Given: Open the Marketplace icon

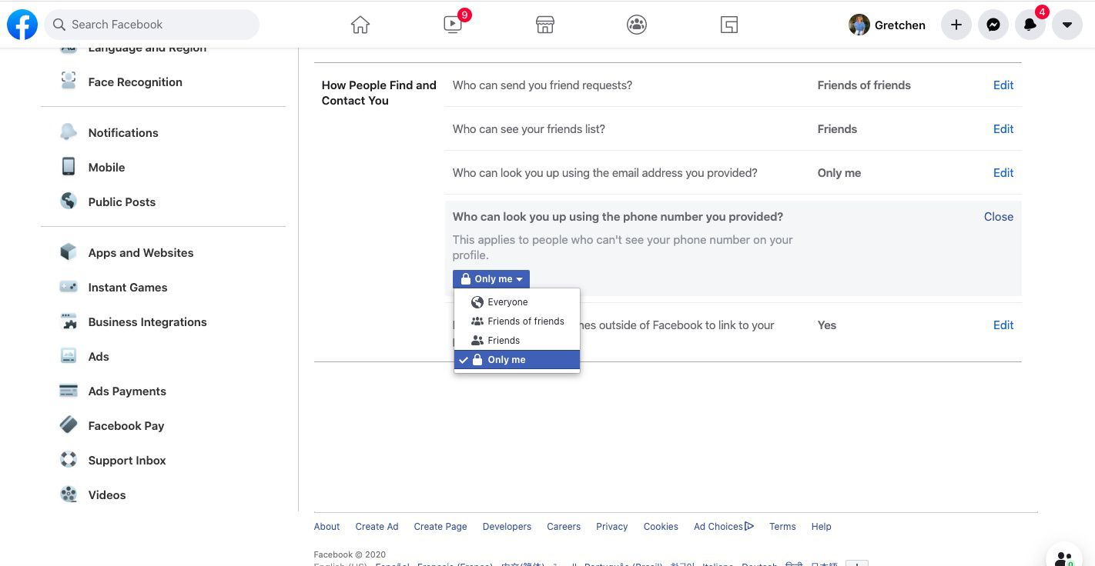Looking at the screenshot, I should 545,25.
